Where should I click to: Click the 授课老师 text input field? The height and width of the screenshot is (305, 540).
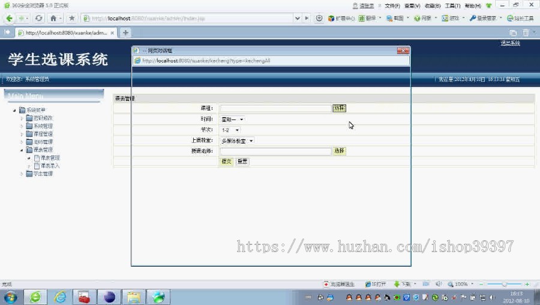[x=275, y=151]
